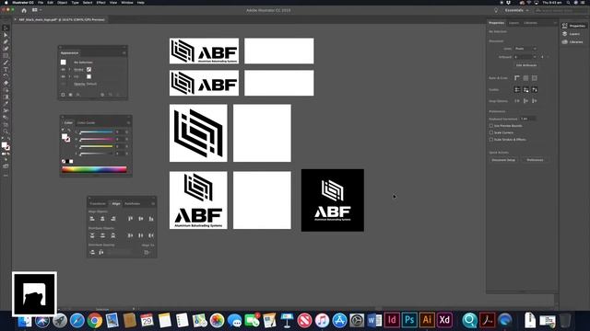Click Add New Fill in Appearance panel
The height and width of the screenshot is (331, 590).
tap(70, 95)
